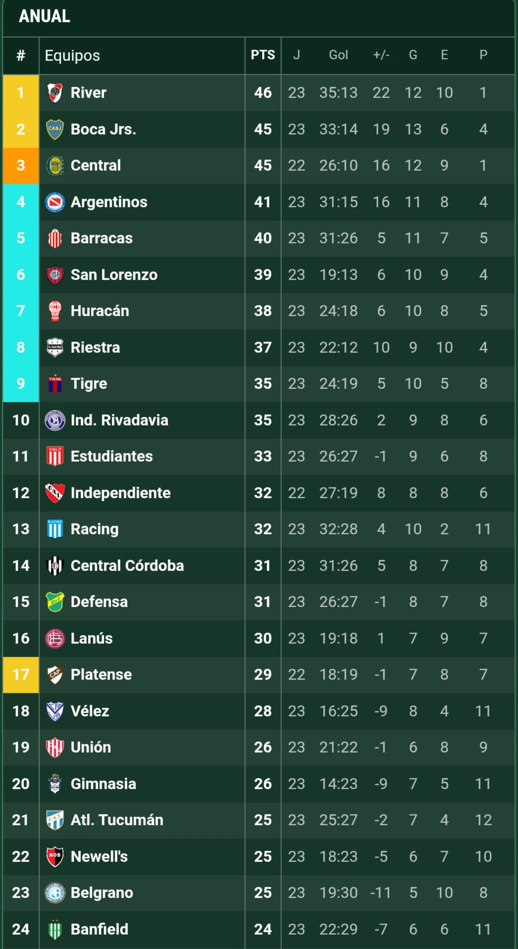Select the Racing club crest
This screenshot has height=949, width=518.
click(55, 529)
